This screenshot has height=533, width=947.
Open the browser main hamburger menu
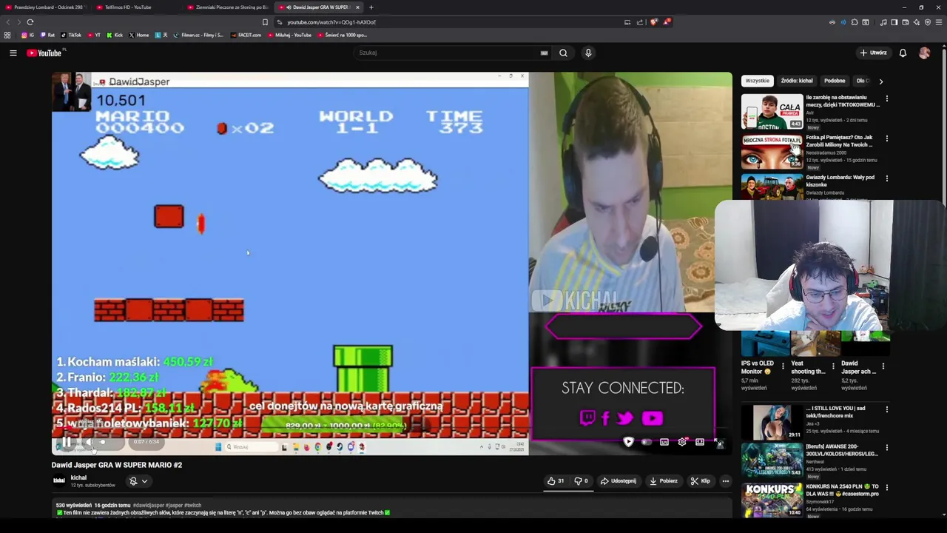(x=939, y=22)
